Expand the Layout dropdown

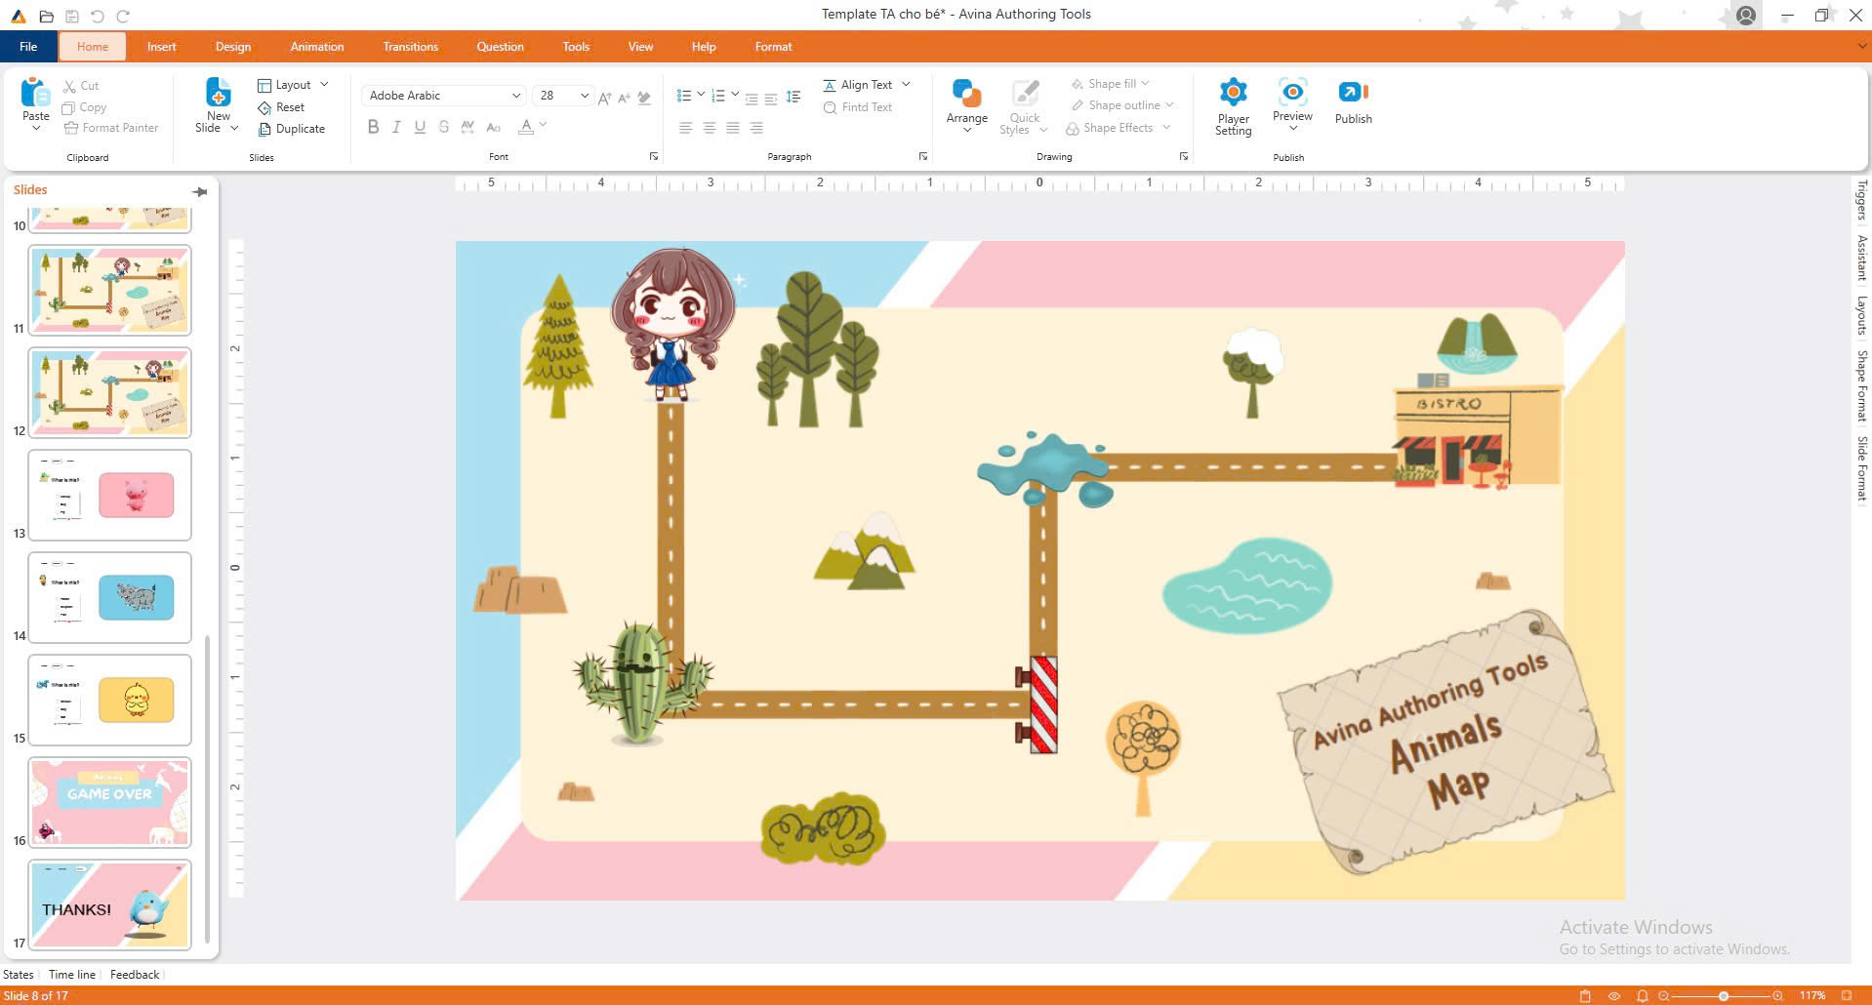point(323,85)
